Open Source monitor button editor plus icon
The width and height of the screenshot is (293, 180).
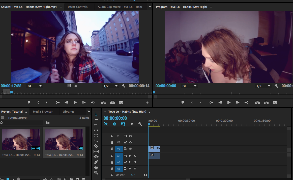click(147, 103)
